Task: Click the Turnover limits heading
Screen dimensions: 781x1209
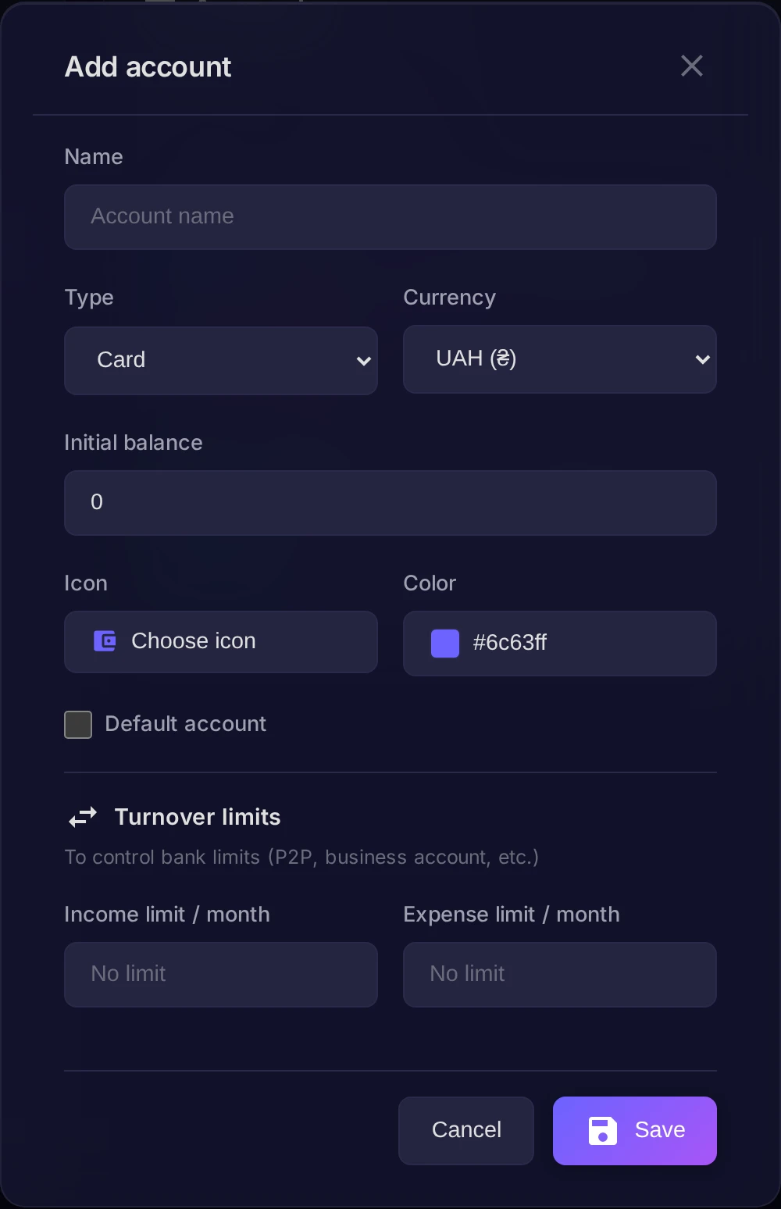Action: click(x=198, y=817)
